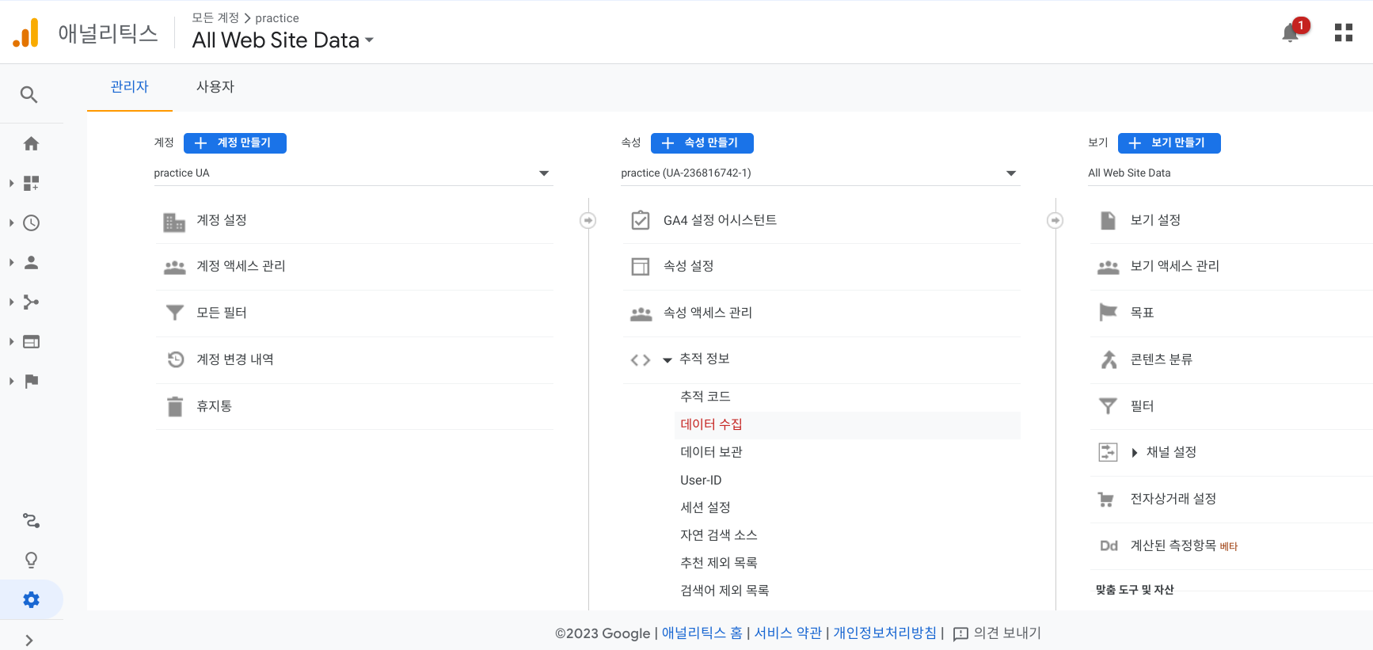The height and width of the screenshot is (650, 1373).
Task: Open the Discover lightbulb icon
Action: point(31,560)
